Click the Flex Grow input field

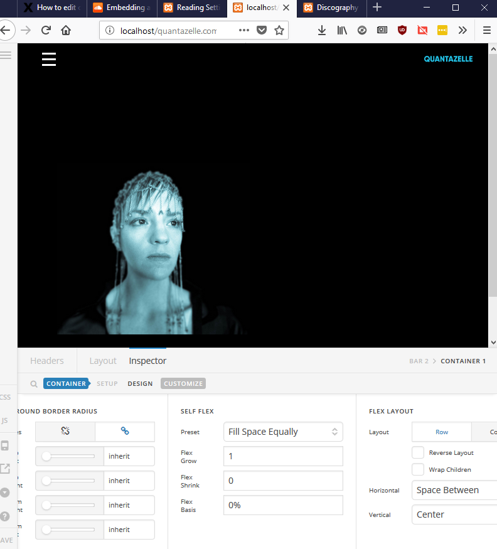tap(283, 456)
